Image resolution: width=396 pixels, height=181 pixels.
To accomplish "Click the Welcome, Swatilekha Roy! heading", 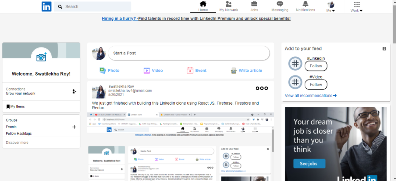I will click(x=41, y=74).
